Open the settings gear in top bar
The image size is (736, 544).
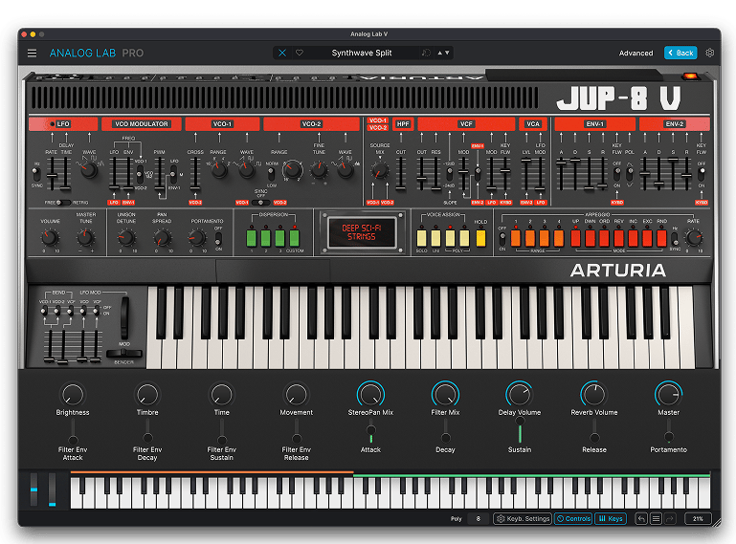[710, 54]
